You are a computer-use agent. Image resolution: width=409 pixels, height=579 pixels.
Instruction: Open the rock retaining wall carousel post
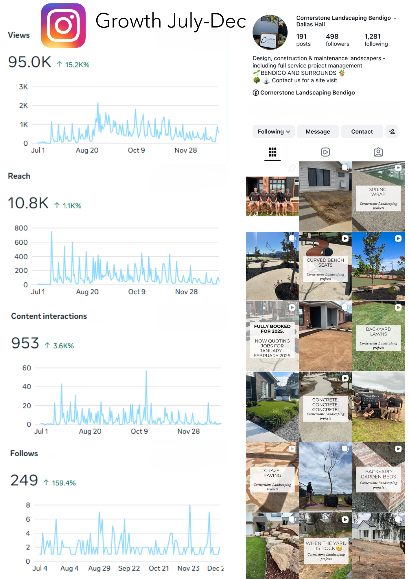272,546
